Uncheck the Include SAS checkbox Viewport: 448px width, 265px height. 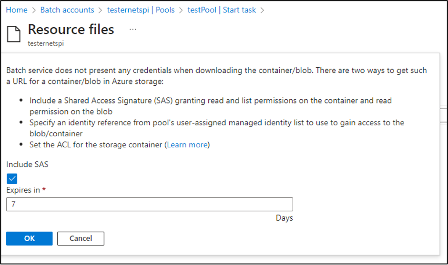click(12, 179)
